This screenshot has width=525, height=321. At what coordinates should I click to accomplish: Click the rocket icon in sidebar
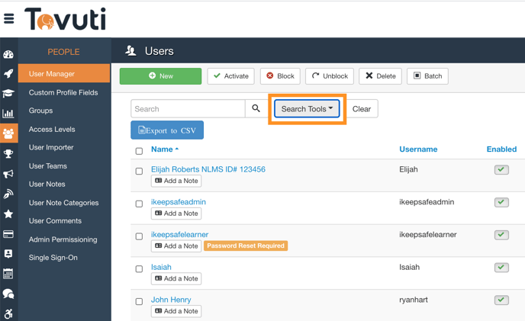pyautogui.click(x=8, y=74)
